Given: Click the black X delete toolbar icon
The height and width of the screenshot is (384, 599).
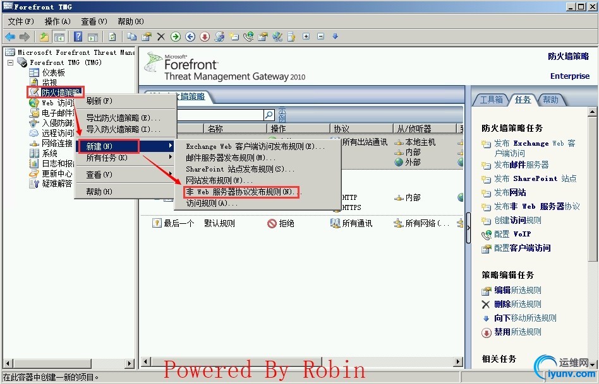Looking at the screenshot, I should click(161, 37).
